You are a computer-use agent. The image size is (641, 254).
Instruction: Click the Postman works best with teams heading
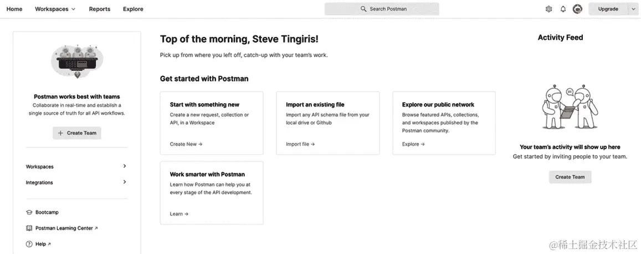tap(77, 97)
